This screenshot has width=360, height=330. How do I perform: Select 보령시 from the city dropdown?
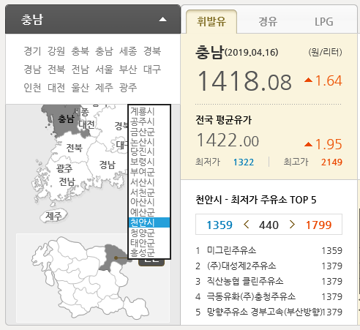click(x=149, y=162)
